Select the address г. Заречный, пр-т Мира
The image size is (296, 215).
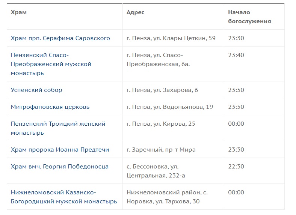161,150
